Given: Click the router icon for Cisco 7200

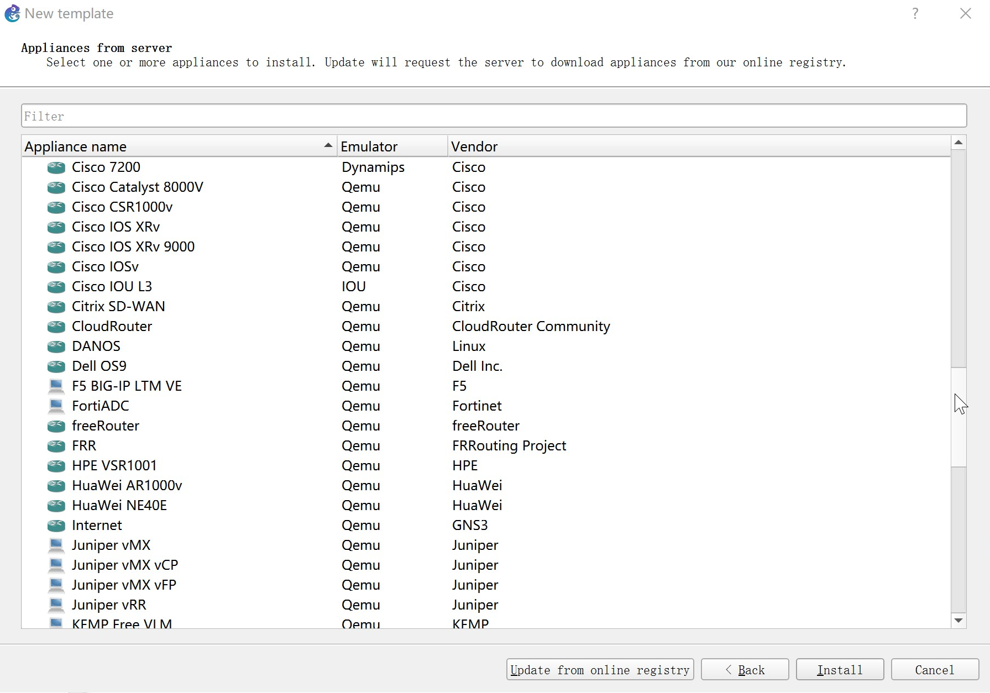Looking at the screenshot, I should (x=56, y=167).
